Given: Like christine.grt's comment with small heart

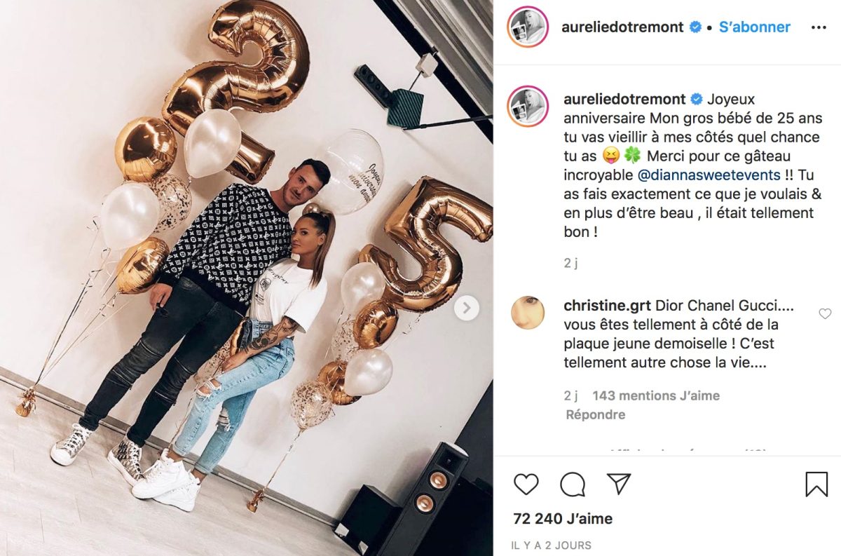Looking at the screenshot, I should 825,314.
